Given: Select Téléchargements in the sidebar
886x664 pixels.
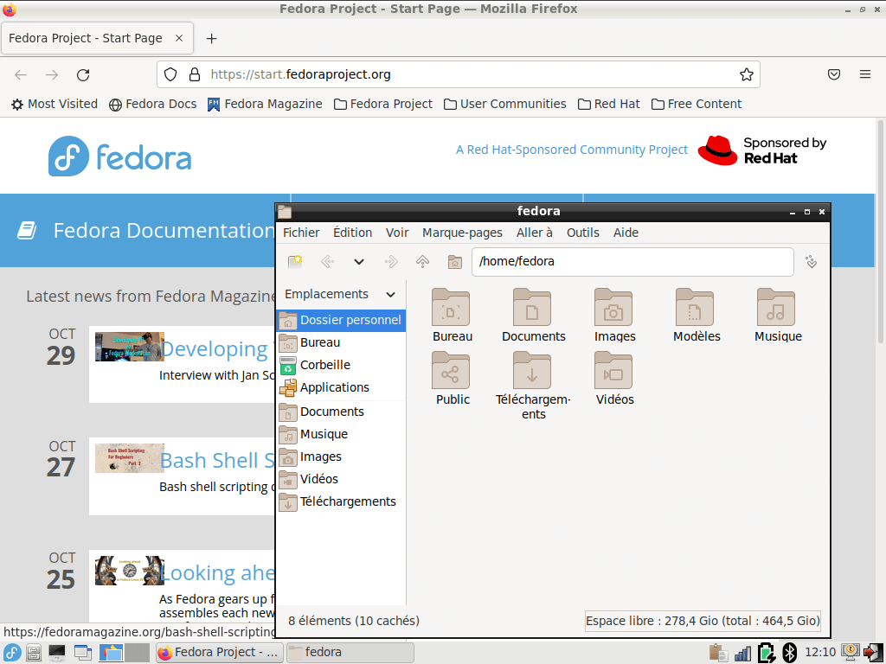Looking at the screenshot, I should pos(341,502).
